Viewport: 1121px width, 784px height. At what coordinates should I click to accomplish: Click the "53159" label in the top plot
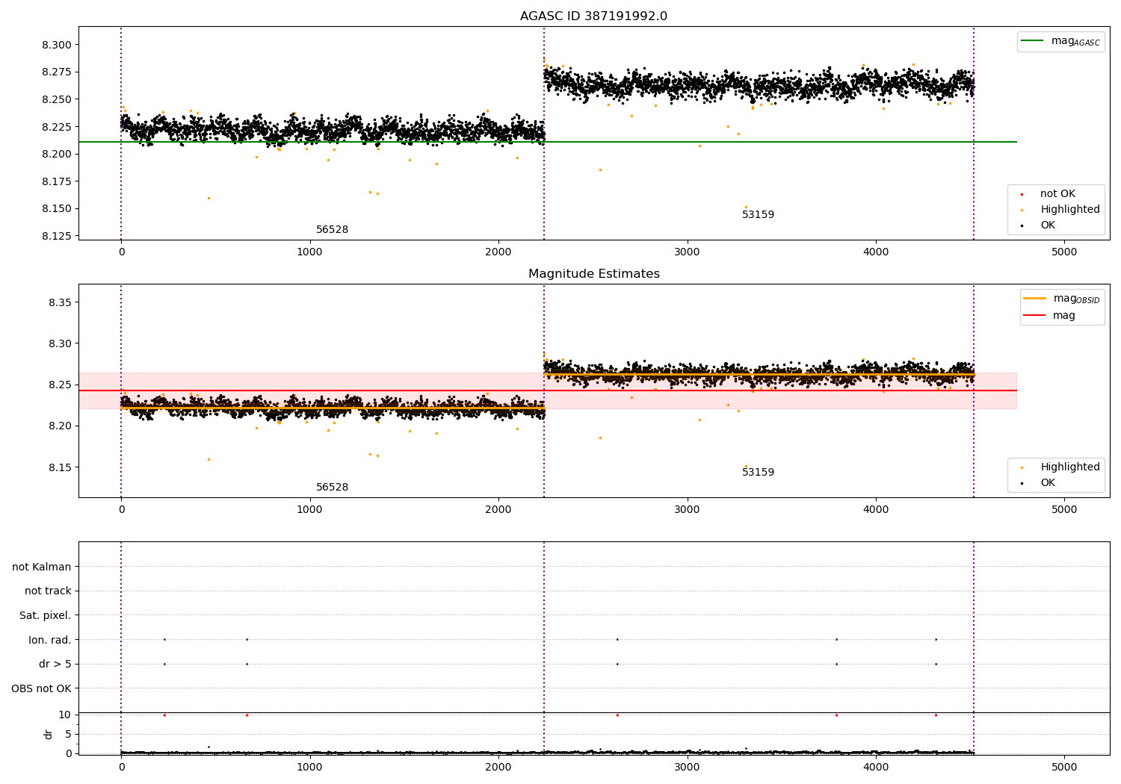(758, 215)
